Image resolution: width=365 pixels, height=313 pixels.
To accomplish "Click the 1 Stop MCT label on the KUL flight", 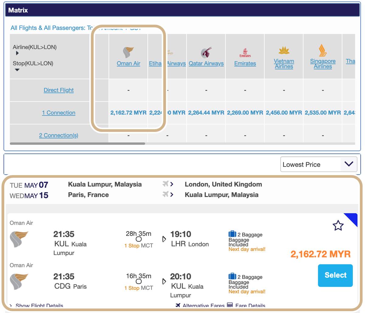I will click(x=139, y=246).
